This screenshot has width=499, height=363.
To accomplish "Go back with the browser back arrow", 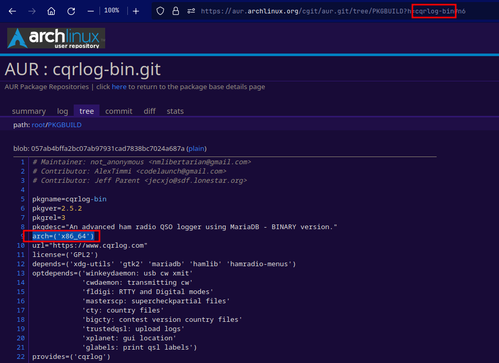I will point(12,11).
